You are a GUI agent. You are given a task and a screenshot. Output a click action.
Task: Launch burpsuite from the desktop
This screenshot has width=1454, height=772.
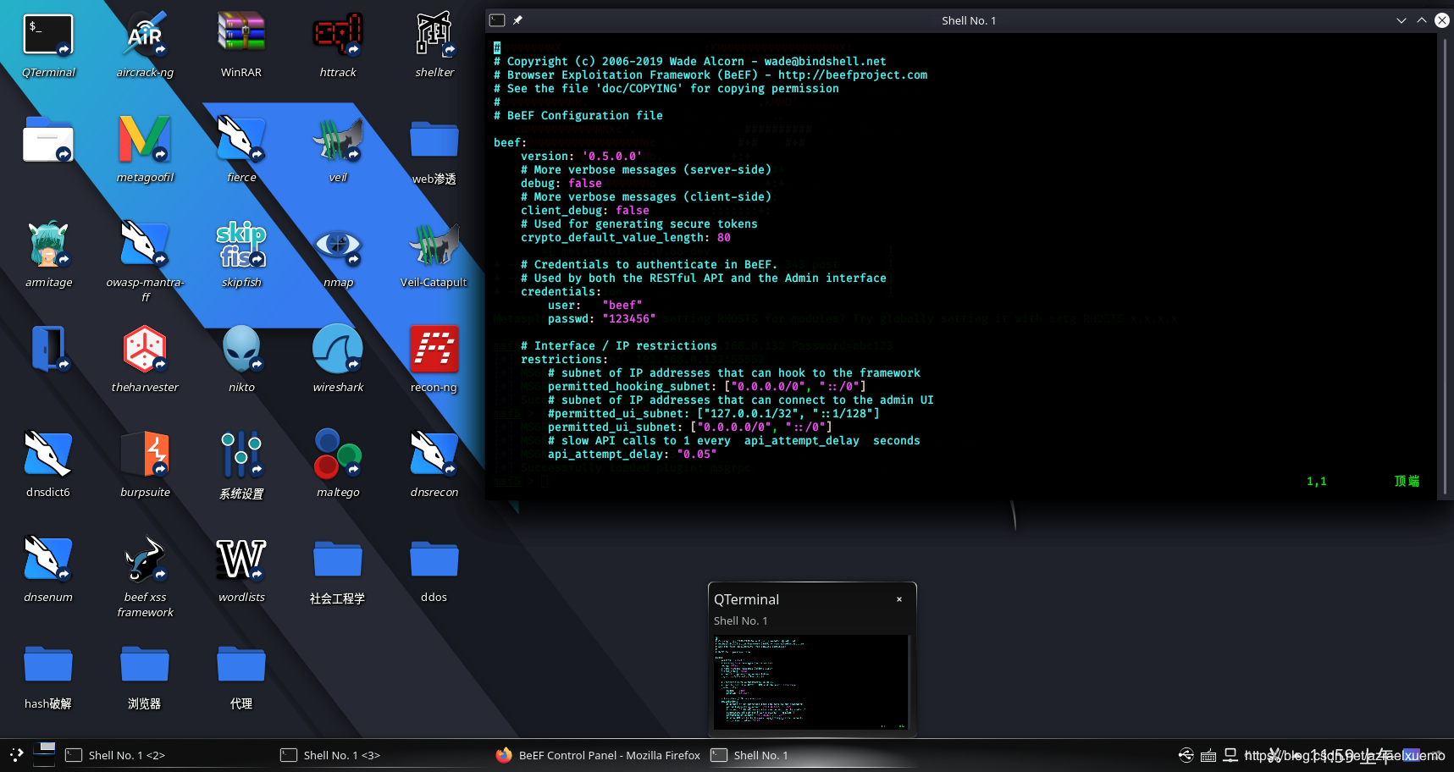click(145, 465)
